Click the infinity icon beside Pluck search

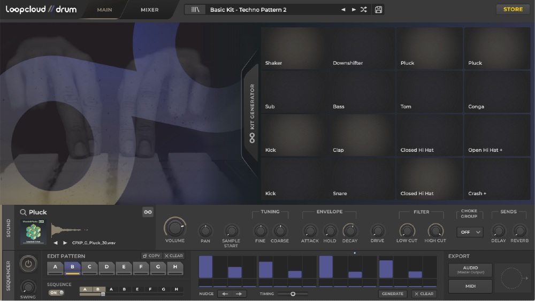point(148,212)
